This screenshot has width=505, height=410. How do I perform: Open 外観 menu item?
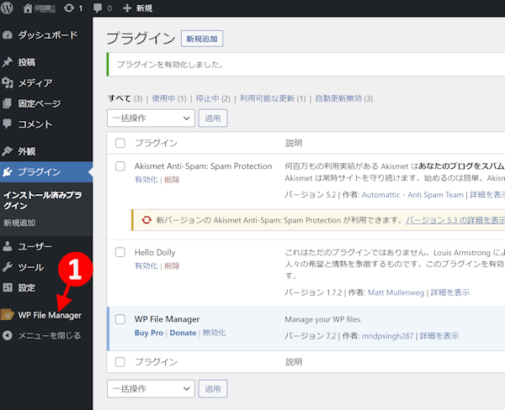(x=27, y=151)
